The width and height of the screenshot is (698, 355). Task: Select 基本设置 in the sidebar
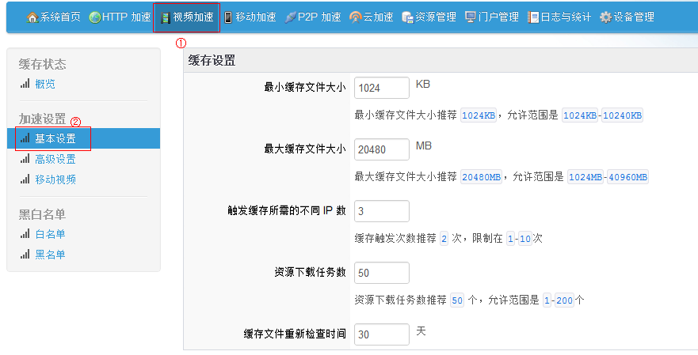click(x=55, y=138)
